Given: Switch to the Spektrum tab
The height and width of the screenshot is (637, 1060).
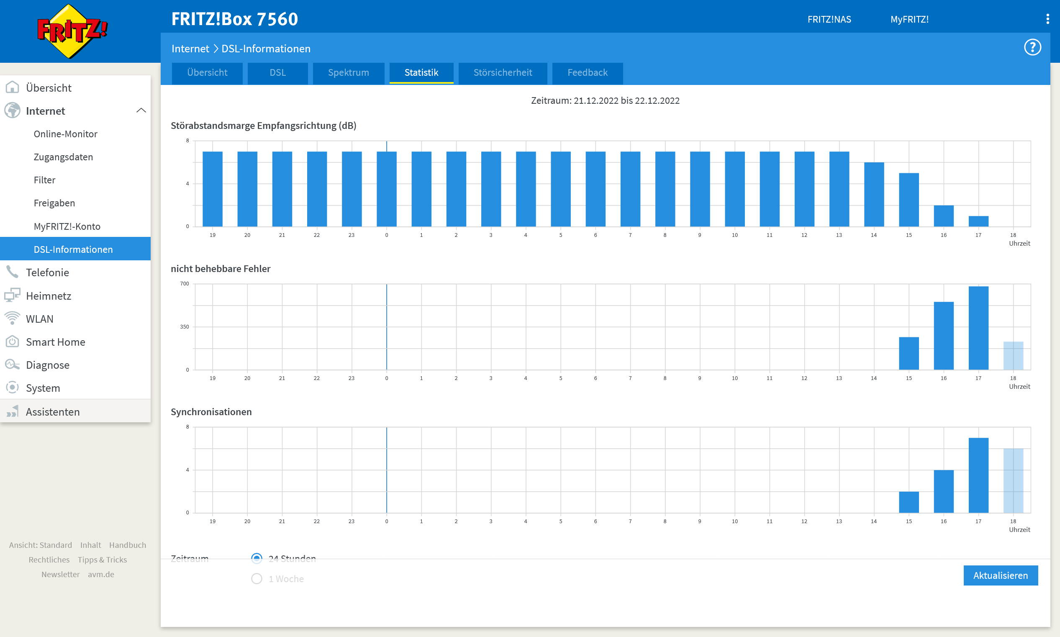Looking at the screenshot, I should [x=348, y=72].
